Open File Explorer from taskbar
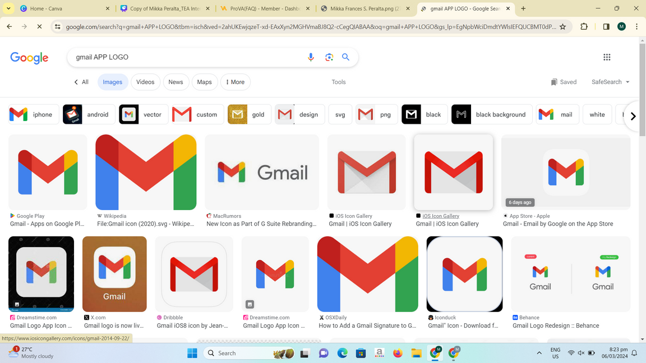This screenshot has width=646, height=363. (416, 353)
